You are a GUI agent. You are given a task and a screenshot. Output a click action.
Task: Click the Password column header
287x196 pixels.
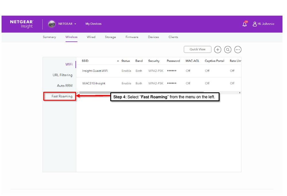tap(173, 61)
